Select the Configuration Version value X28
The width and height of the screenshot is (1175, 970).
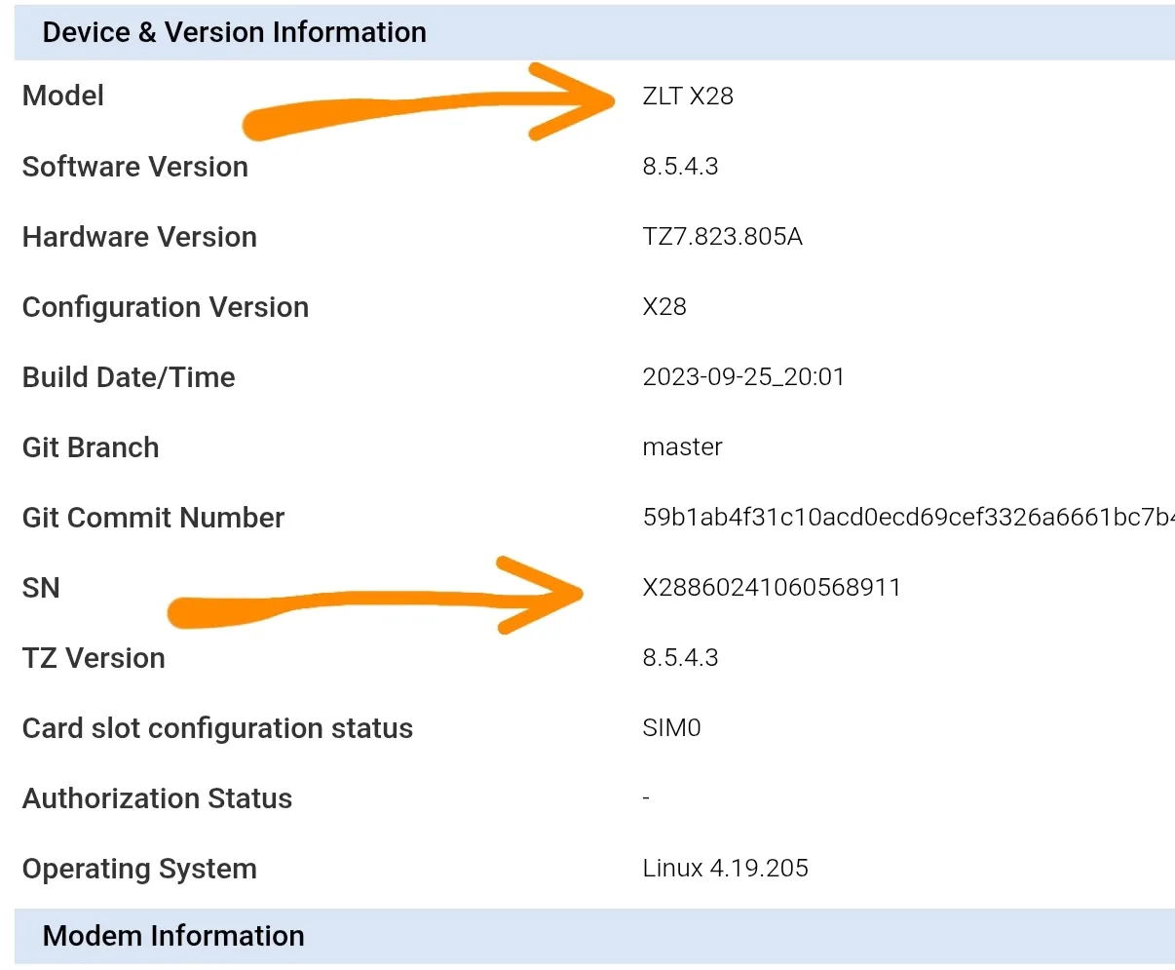[664, 307]
